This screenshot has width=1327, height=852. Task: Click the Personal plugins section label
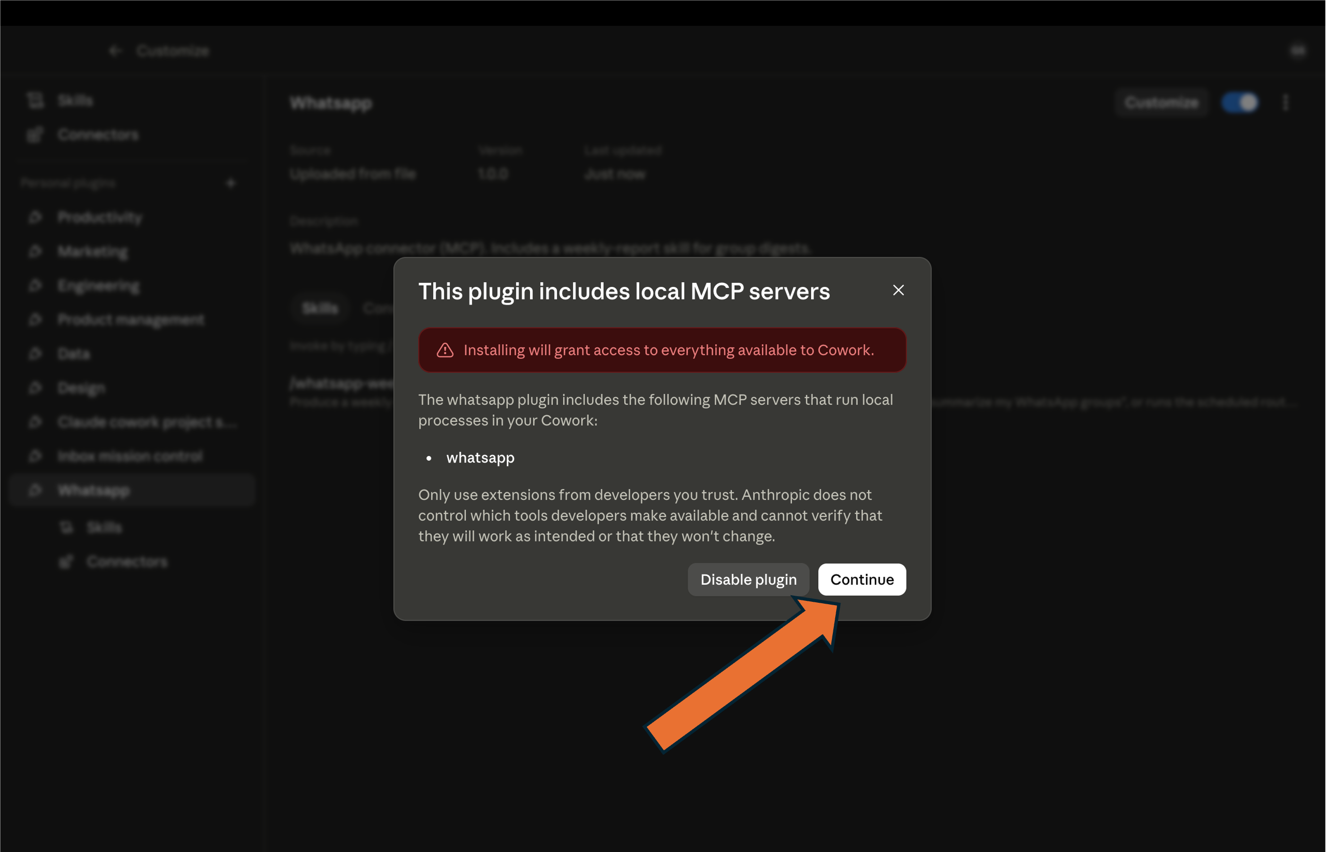coord(68,183)
